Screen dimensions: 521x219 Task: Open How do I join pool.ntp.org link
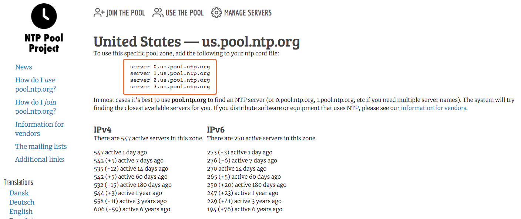[36, 107]
